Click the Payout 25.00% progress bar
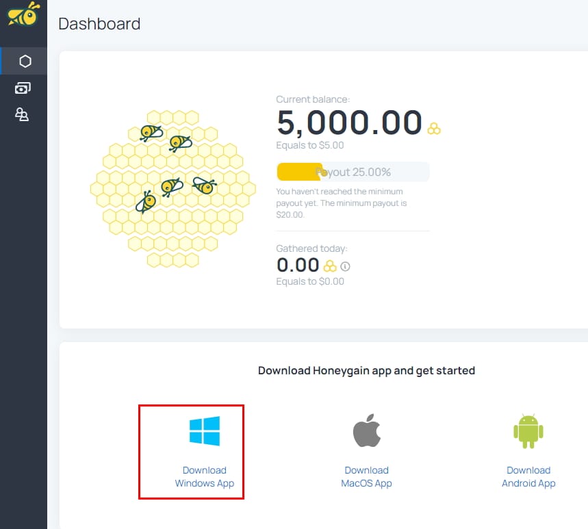This screenshot has width=588, height=529. pos(353,172)
